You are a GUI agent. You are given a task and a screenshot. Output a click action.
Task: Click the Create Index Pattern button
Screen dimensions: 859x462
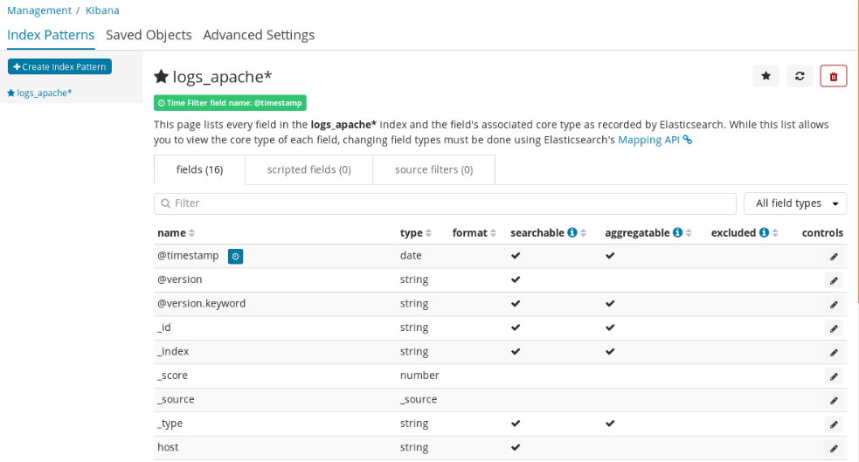tap(59, 67)
